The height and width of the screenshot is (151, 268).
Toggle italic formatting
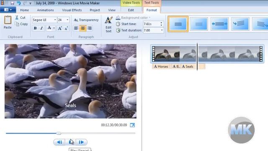[x=41, y=28]
